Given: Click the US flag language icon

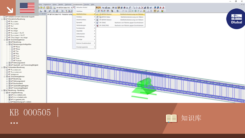Looking at the screenshot, I should click(x=27, y=8).
